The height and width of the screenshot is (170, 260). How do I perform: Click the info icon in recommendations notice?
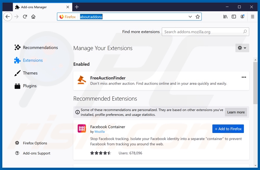77,112
